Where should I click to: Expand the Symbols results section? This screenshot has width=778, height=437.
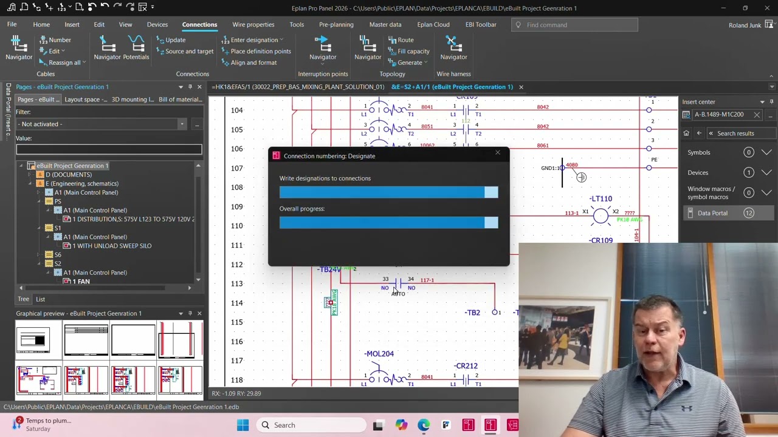(x=766, y=152)
